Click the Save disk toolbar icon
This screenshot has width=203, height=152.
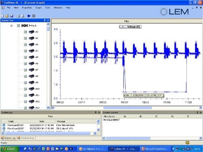[x=12, y=16]
